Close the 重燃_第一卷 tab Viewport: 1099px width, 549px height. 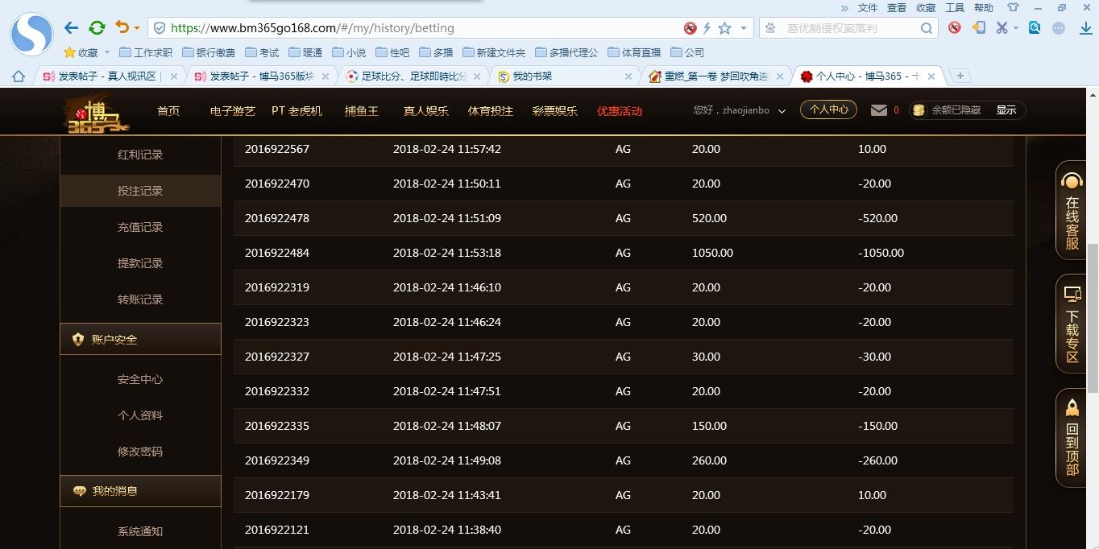[780, 76]
